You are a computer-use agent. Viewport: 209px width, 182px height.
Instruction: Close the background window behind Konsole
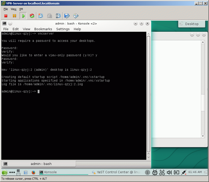pos(204,35)
